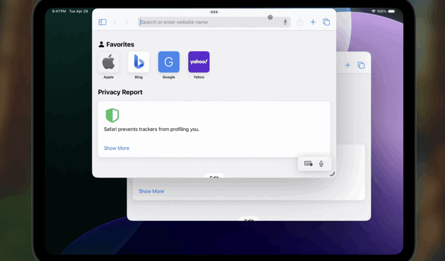Go back with the back arrow
The width and height of the screenshot is (445, 261).
115,22
